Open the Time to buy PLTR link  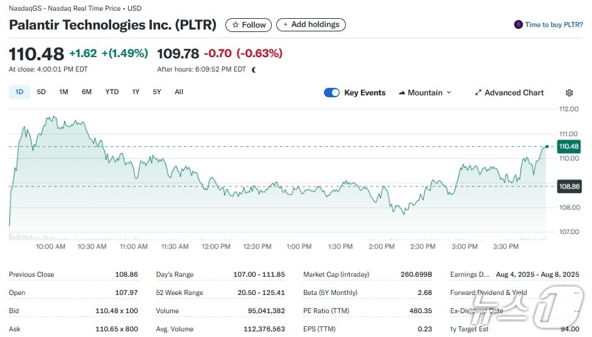pyautogui.click(x=554, y=25)
